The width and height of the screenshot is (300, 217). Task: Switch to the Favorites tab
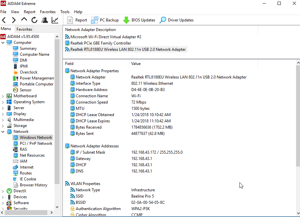pos(24,29)
